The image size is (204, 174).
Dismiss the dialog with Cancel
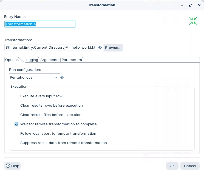coord(190,166)
